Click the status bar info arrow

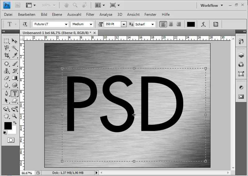96,173
